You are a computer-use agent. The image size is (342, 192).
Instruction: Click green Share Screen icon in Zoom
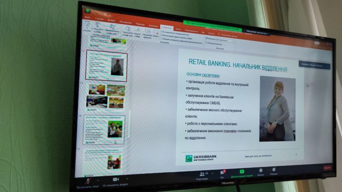click(242, 172)
